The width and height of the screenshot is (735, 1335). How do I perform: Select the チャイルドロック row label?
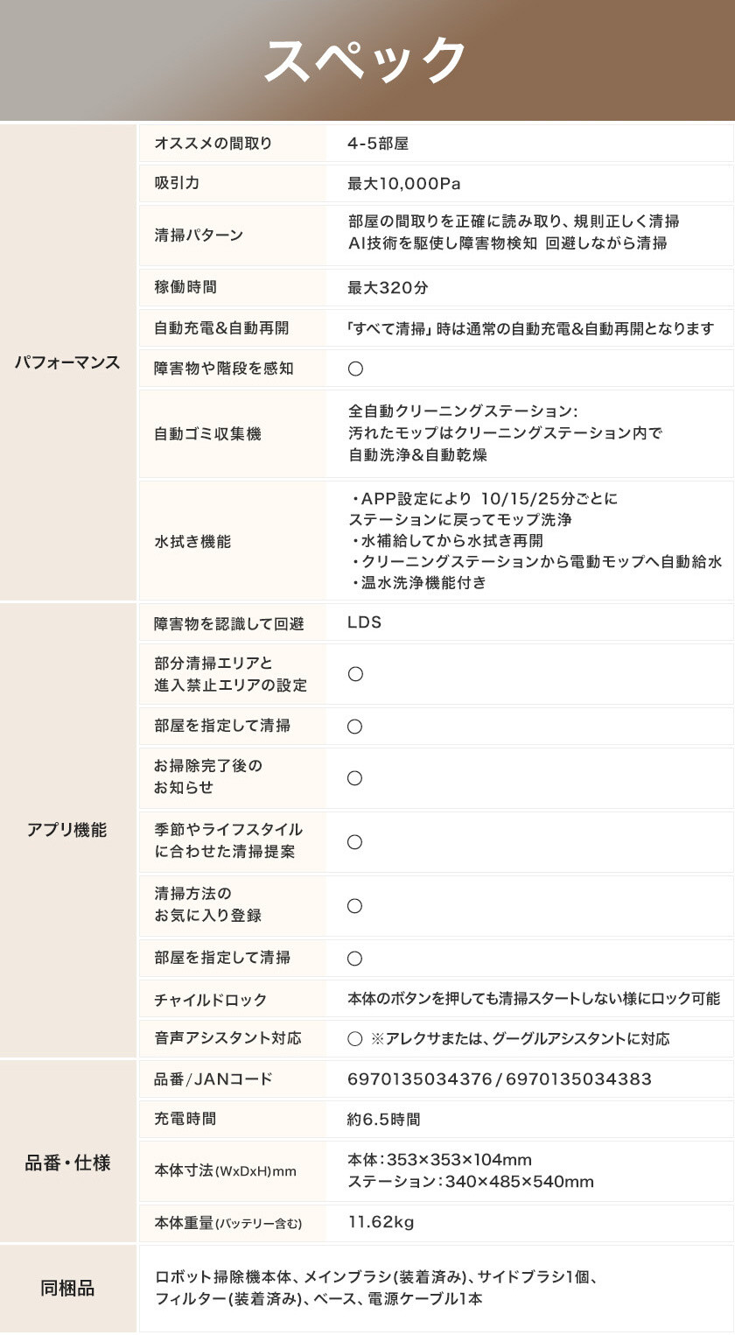pos(211,1000)
